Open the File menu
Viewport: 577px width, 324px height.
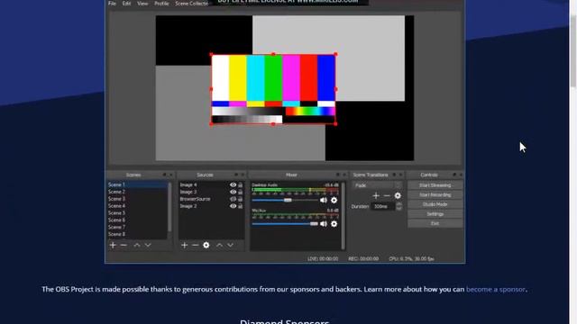[112, 4]
